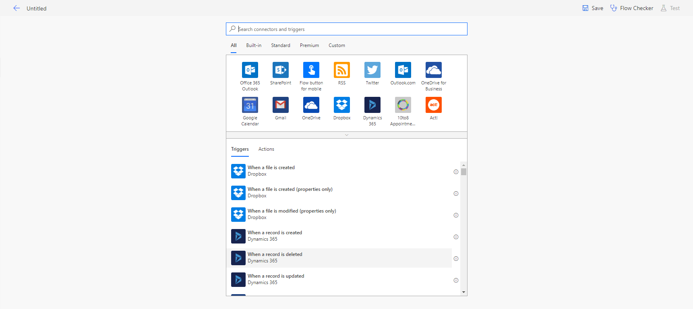The height and width of the screenshot is (309, 693).
Task: Switch to the Premium tab
Action: point(309,45)
